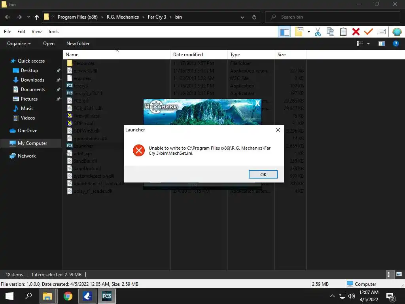Image resolution: width=405 pixels, height=304 pixels.
Task: Open recent locations dropdown arrow
Action: pyautogui.click(x=28, y=17)
